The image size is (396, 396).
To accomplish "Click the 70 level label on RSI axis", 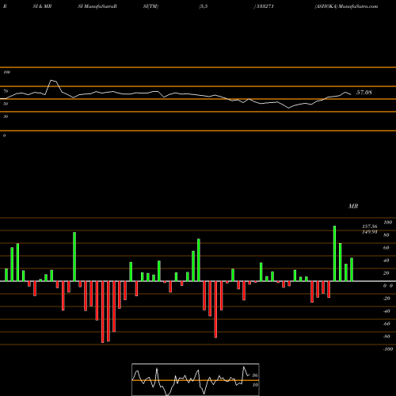I will tap(6, 91).
